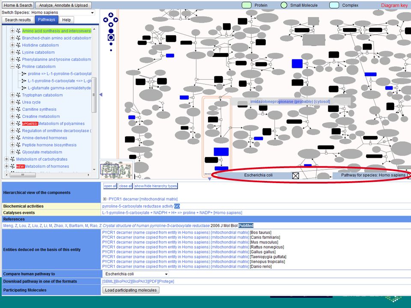Click the pathway icon beside Lysine catabolism

18,52
